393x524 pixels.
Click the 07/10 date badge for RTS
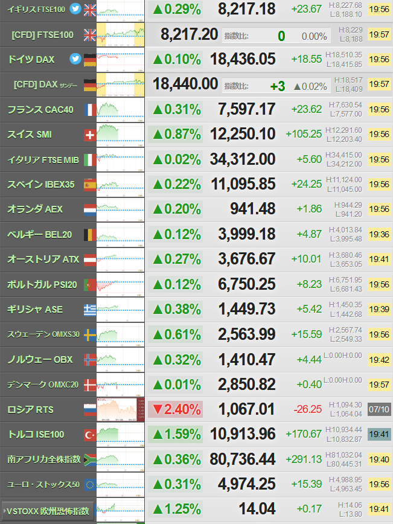click(x=379, y=409)
